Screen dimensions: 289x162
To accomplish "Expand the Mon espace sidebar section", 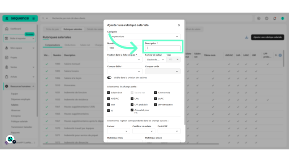I will (33, 48).
